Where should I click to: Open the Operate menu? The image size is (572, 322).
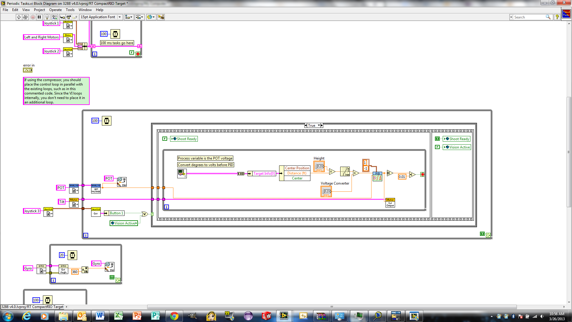coord(55,10)
